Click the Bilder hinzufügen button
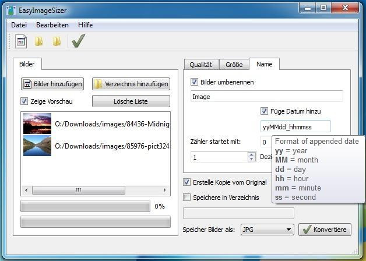Screen dimensions: 366x261 click(x=52, y=84)
